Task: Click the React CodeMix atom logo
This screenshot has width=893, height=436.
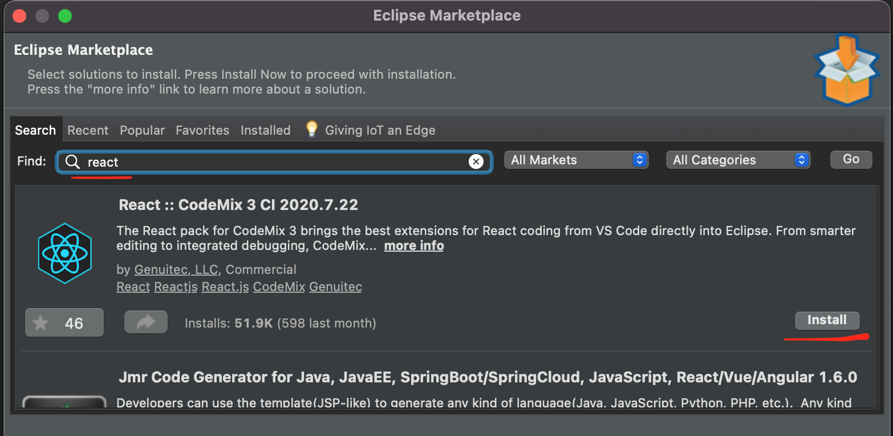Action: pyautogui.click(x=64, y=253)
